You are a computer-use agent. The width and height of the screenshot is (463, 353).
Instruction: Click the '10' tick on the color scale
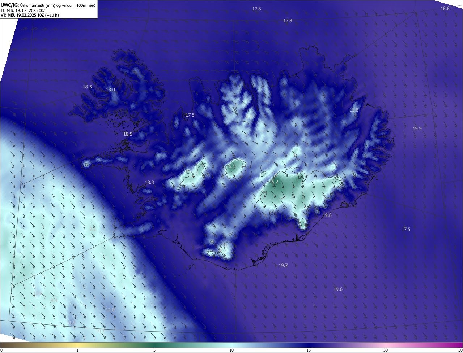(x=231, y=350)
